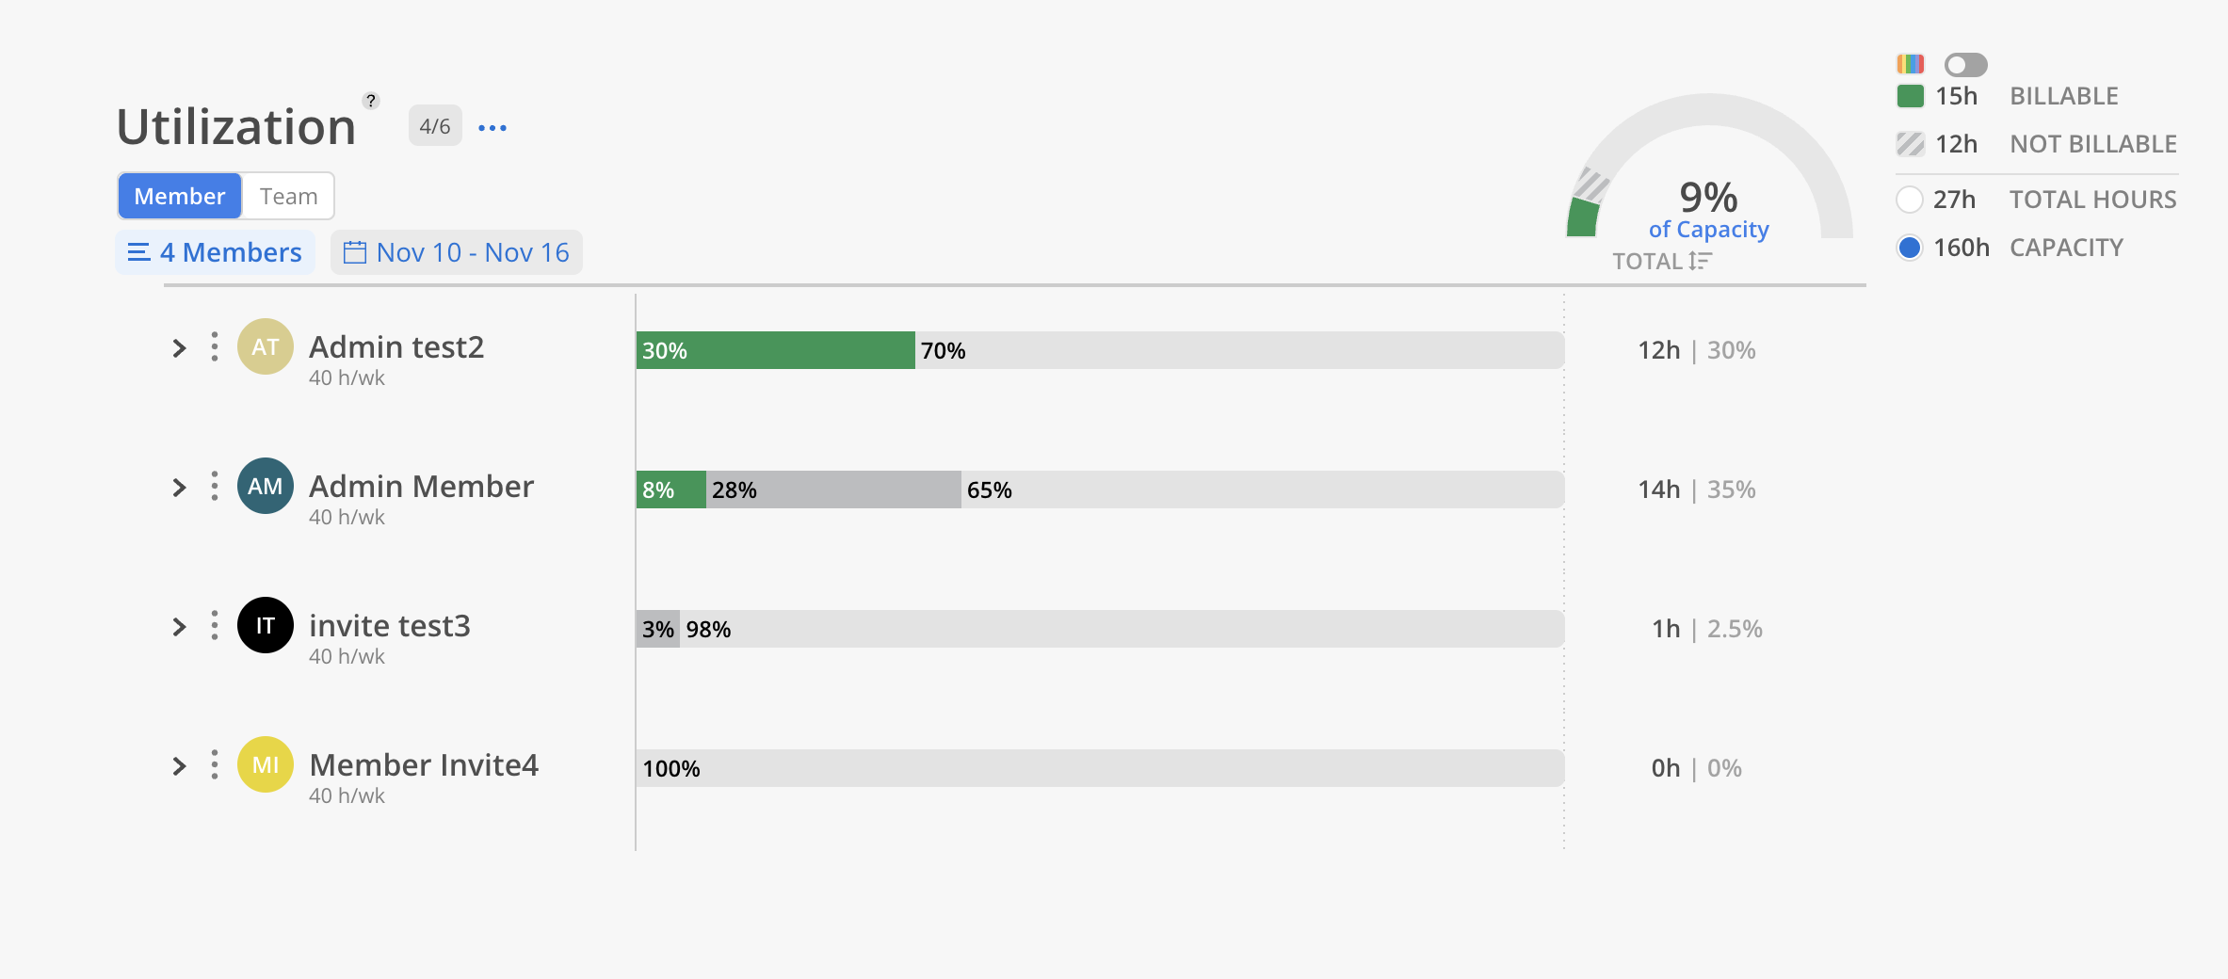This screenshot has height=979, width=2228.
Task: Open kebab menu for Admin Member
Action: point(215,487)
